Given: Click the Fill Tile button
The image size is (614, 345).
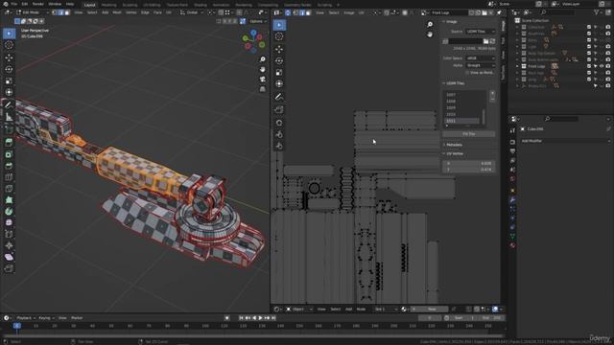Looking at the screenshot, I should (469, 134).
